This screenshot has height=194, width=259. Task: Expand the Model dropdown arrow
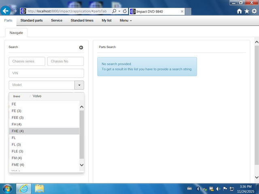tap(79, 85)
